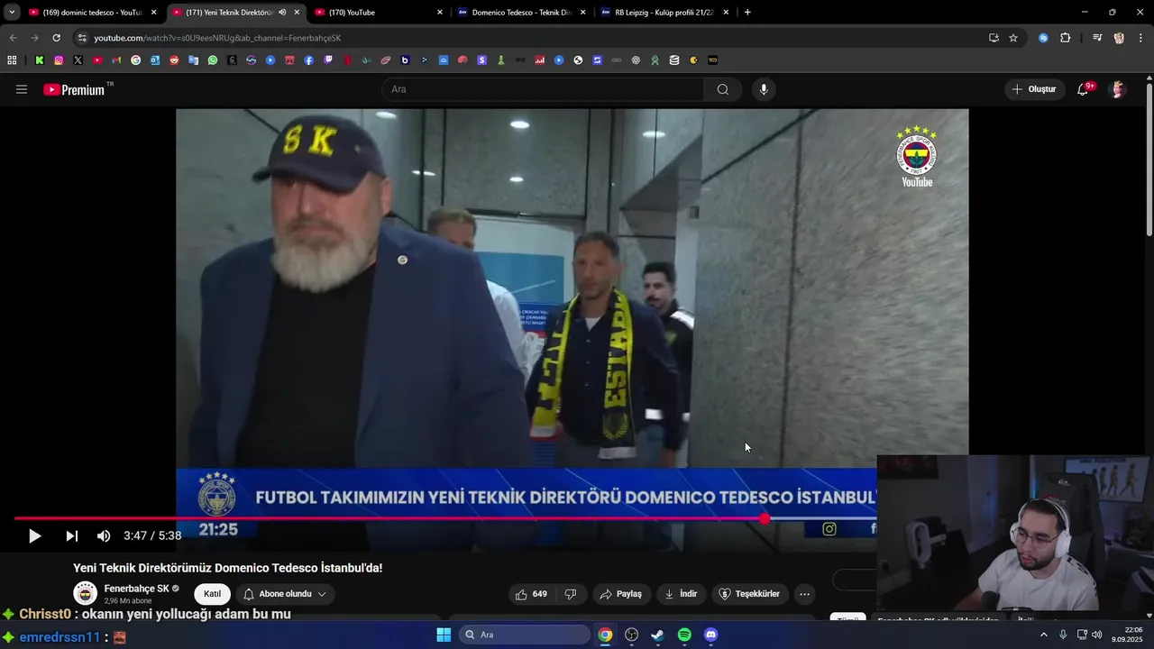The image size is (1154, 649).
Task: Reload the current page
Action: tap(56, 38)
